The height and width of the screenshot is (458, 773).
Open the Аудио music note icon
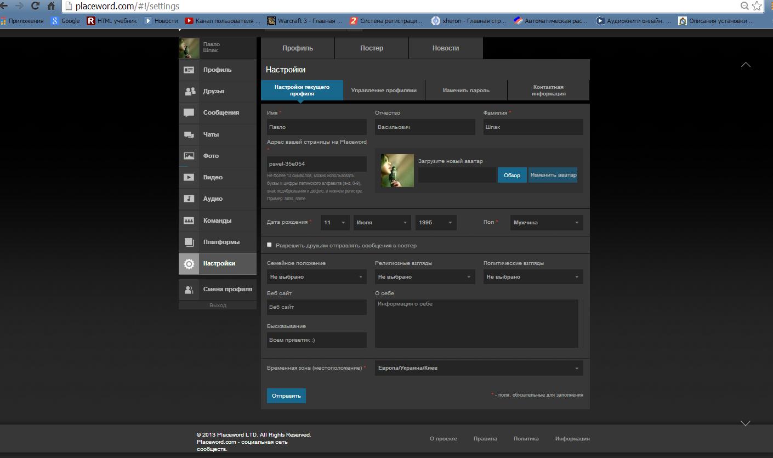click(189, 199)
